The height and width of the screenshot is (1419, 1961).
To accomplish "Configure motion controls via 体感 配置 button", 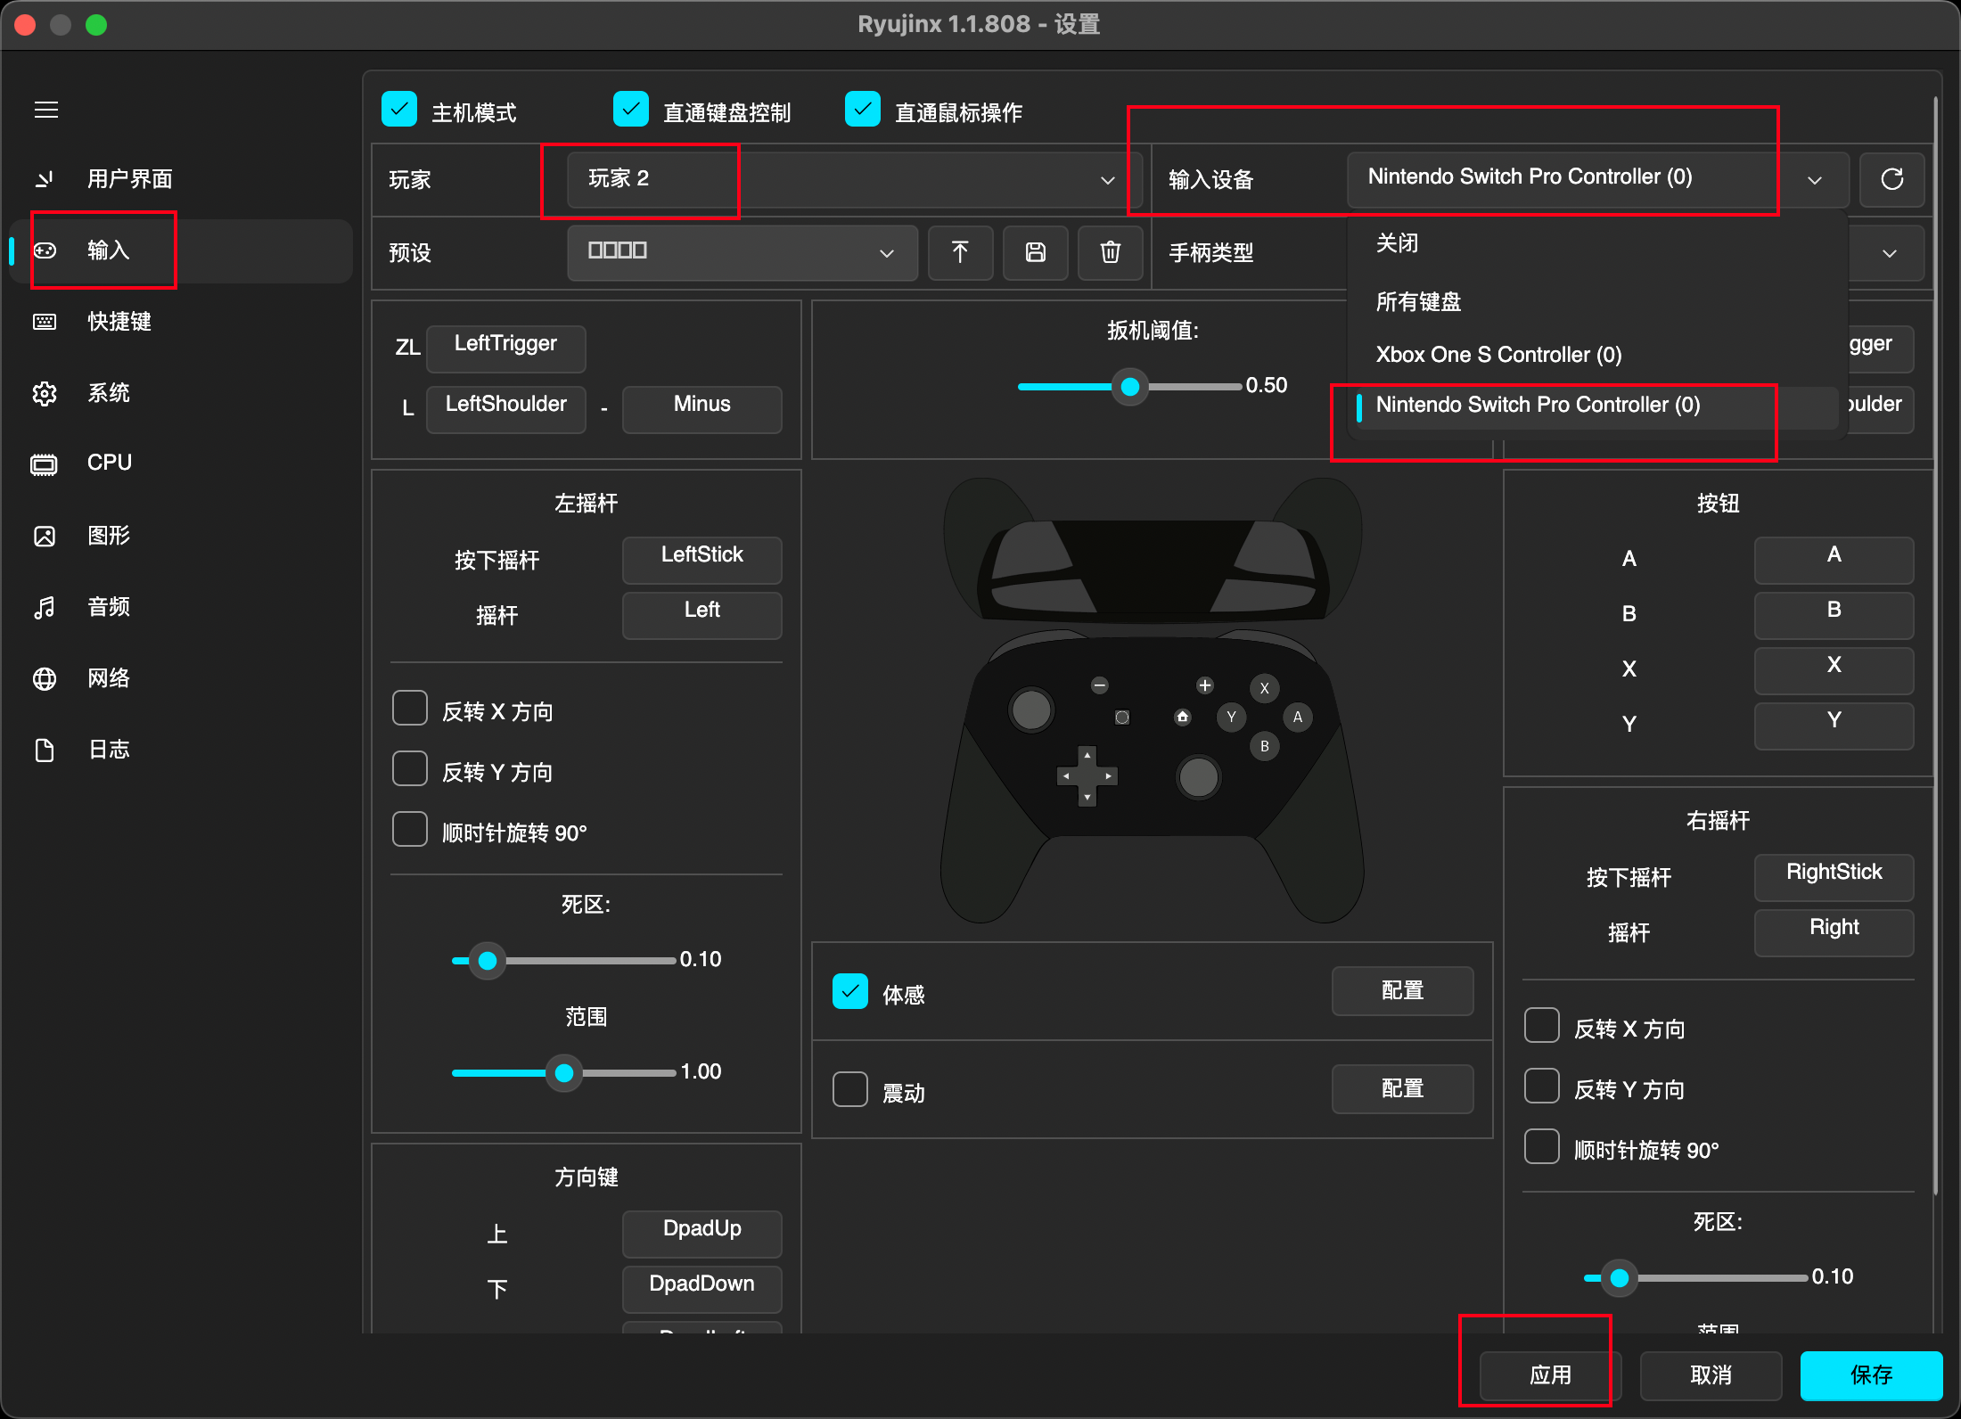I will [1402, 990].
